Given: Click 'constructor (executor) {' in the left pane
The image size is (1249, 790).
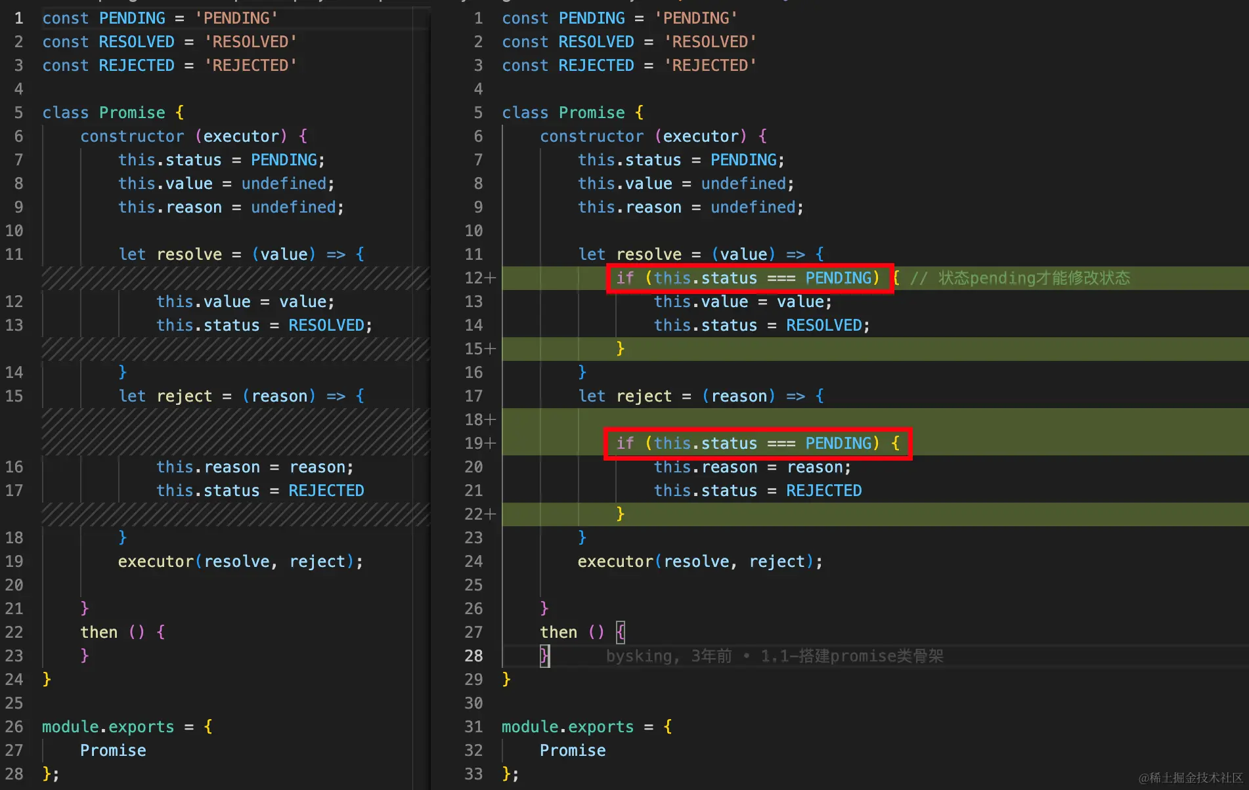Looking at the screenshot, I should (194, 136).
